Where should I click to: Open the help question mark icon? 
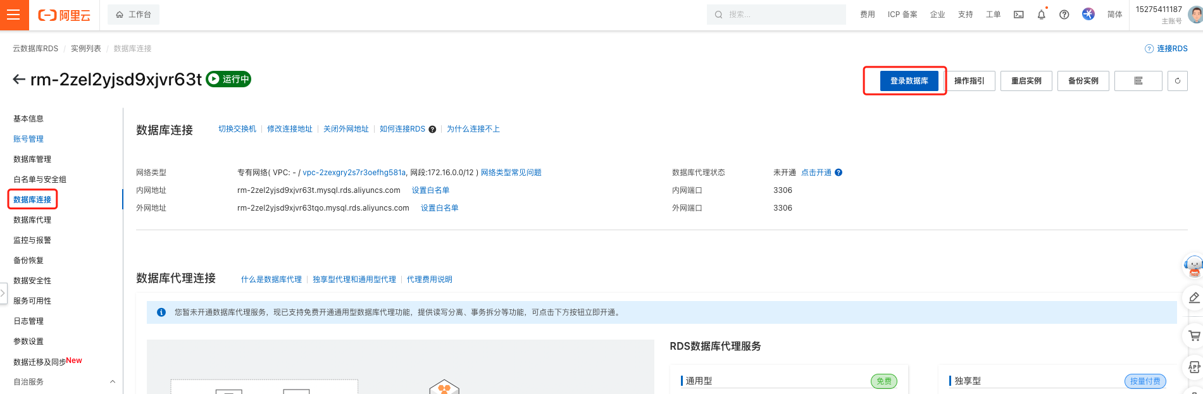(x=1064, y=15)
